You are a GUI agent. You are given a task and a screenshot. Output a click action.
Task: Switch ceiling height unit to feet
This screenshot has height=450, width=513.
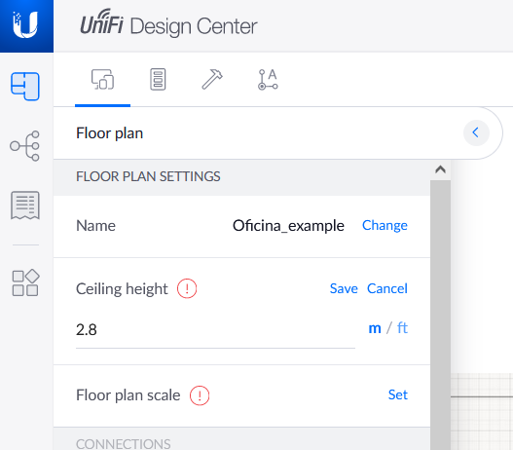click(x=402, y=328)
